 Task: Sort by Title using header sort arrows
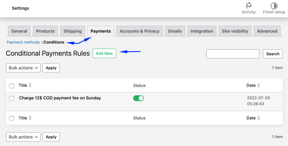(30, 85)
